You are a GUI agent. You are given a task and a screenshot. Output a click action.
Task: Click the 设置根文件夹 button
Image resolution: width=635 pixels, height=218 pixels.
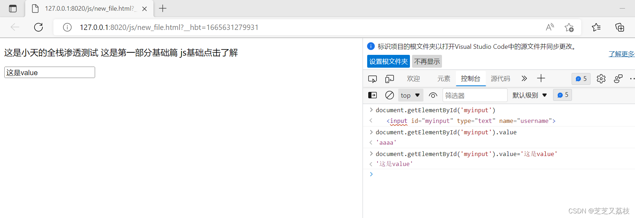[x=389, y=61]
